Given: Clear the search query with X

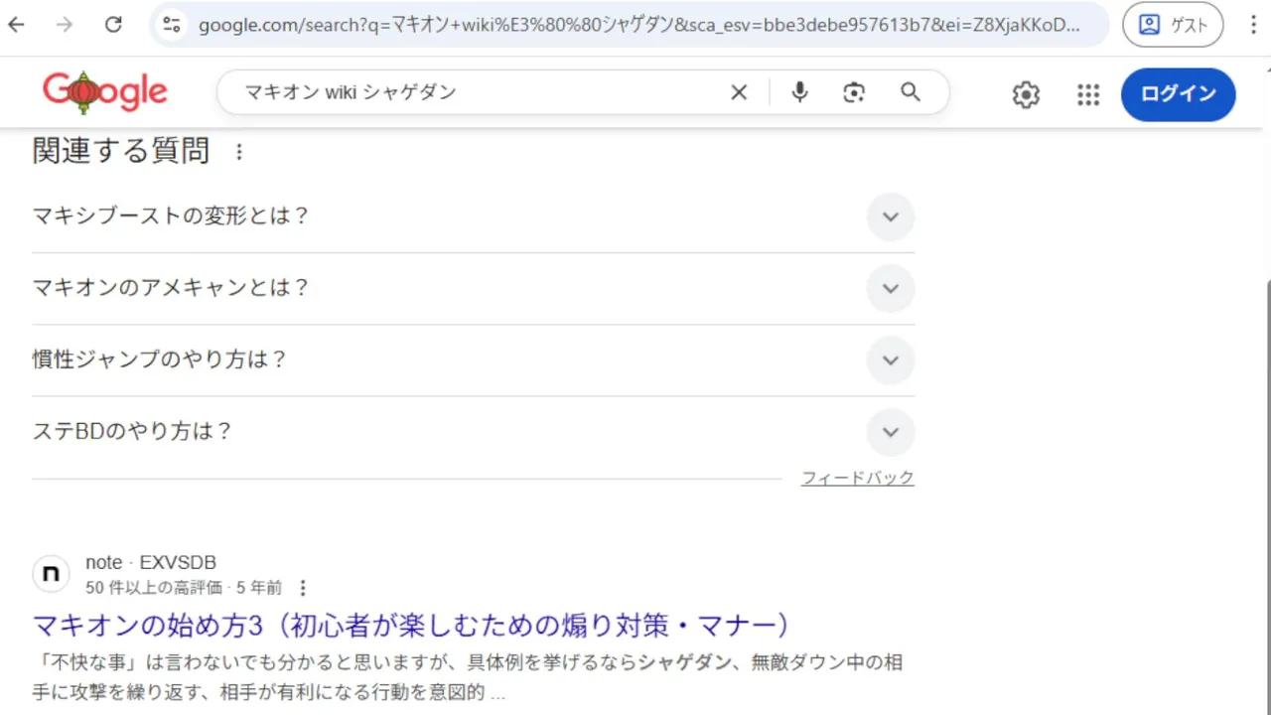Looking at the screenshot, I should tap(739, 92).
